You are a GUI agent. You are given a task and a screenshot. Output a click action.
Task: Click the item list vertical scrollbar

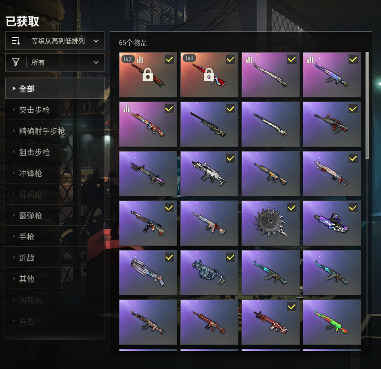[367, 106]
